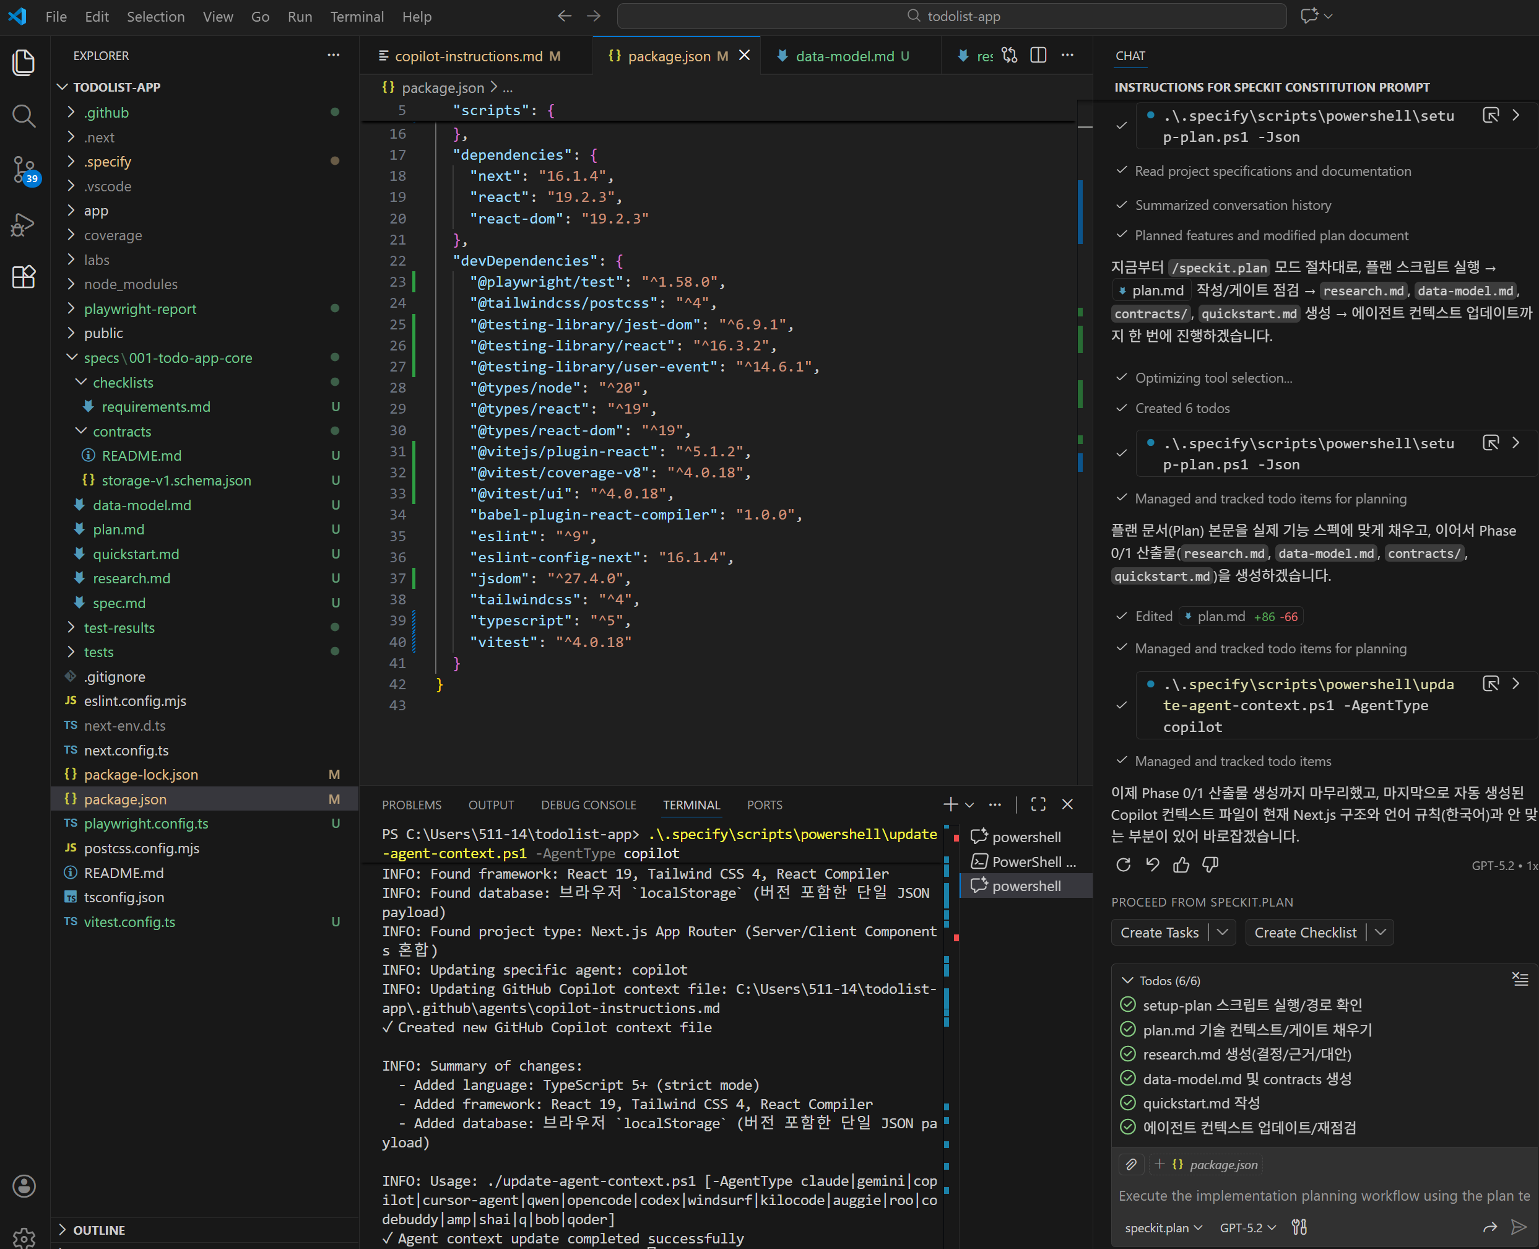Screen dimensions: 1539x1249
Task: Attach context with the paperclip icon
Action: [x=1131, y=1164]
